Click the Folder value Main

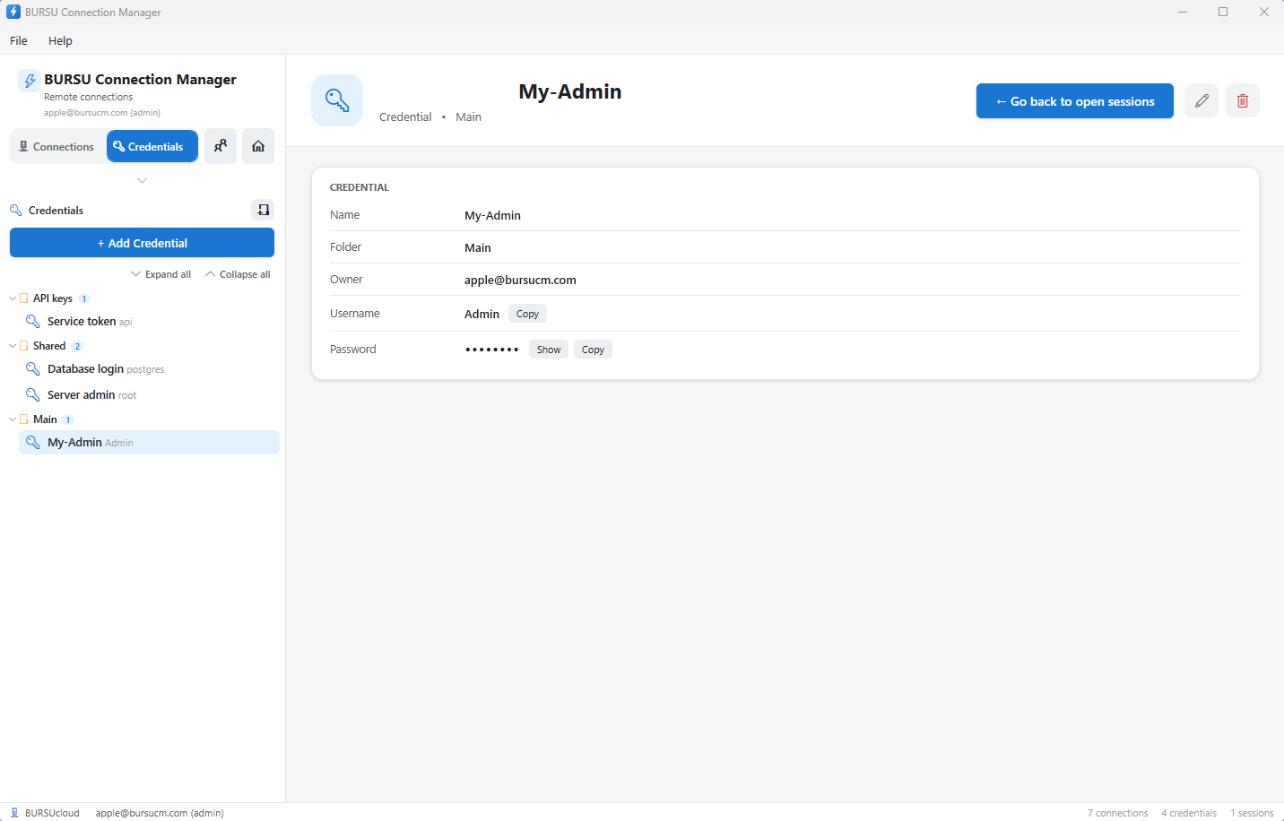478,247
